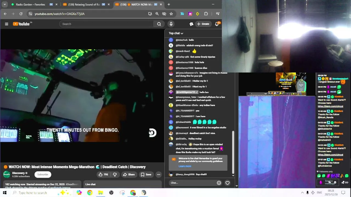Open media control icon in browser toolbar
The width and height of the screenshot is (351, 197).
pyautogui.click(x=218, y=14)
